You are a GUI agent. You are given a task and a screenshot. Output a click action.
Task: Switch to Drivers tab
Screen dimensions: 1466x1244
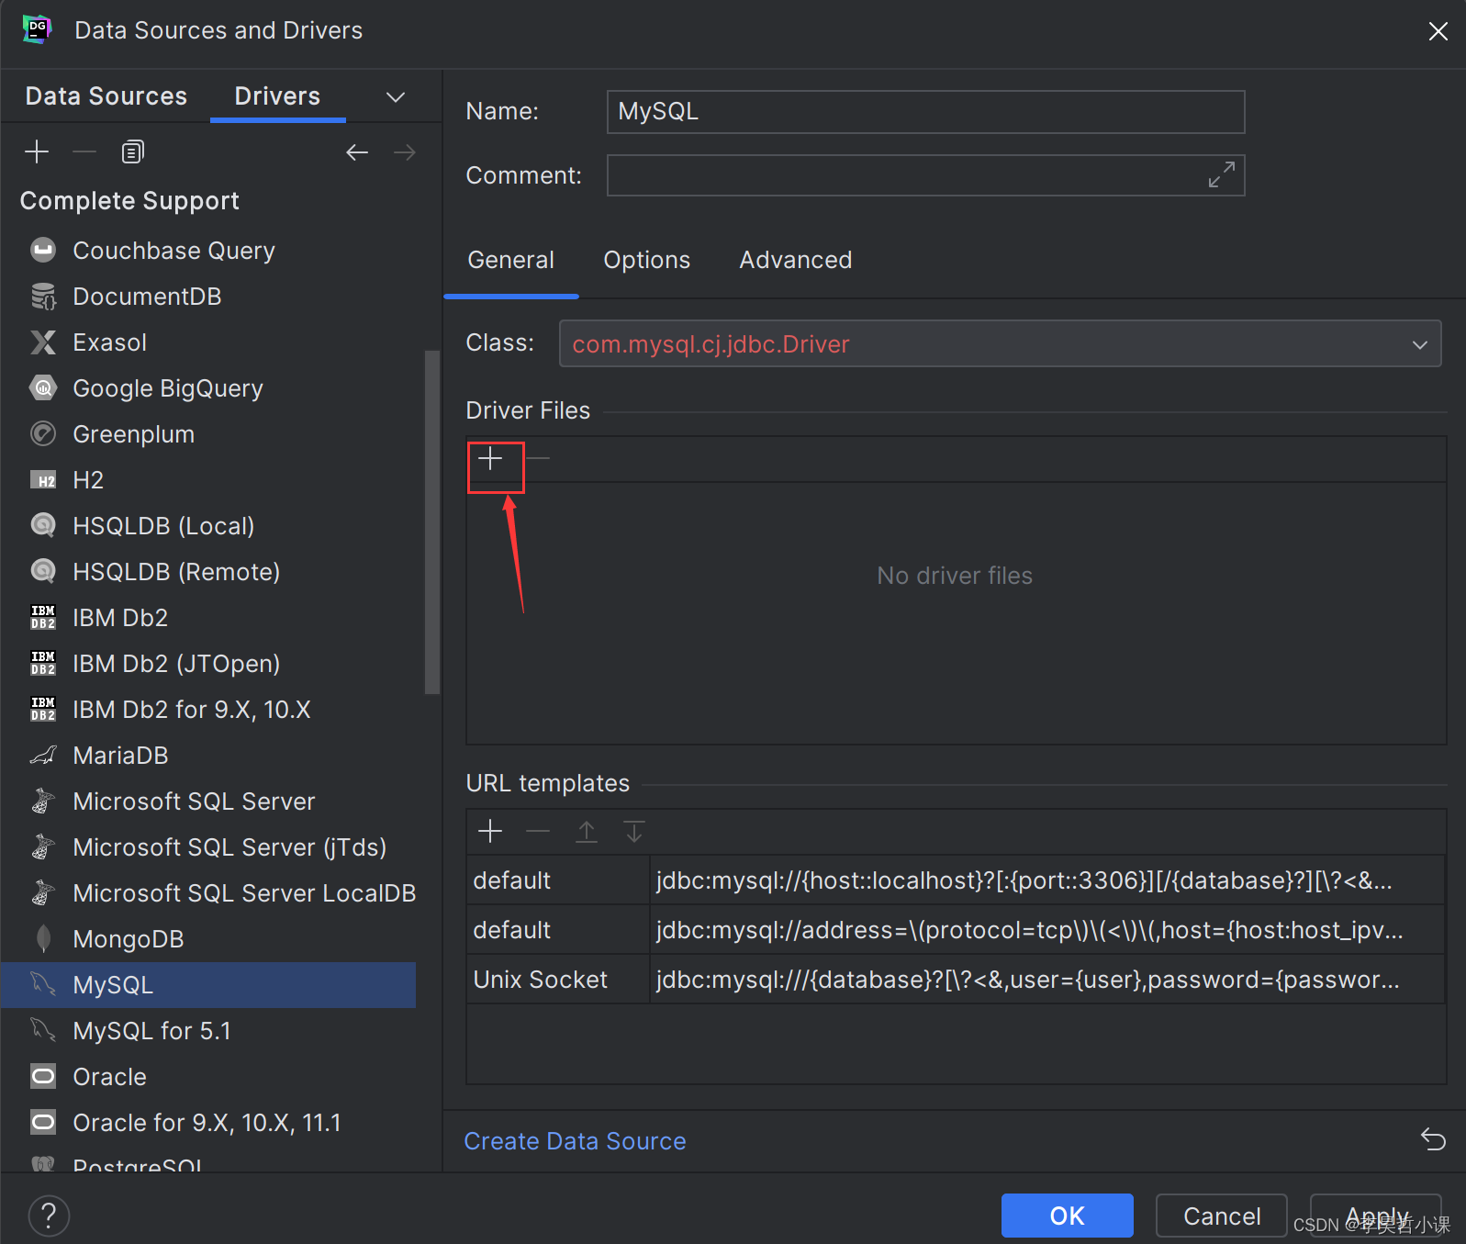coord(277,96)
